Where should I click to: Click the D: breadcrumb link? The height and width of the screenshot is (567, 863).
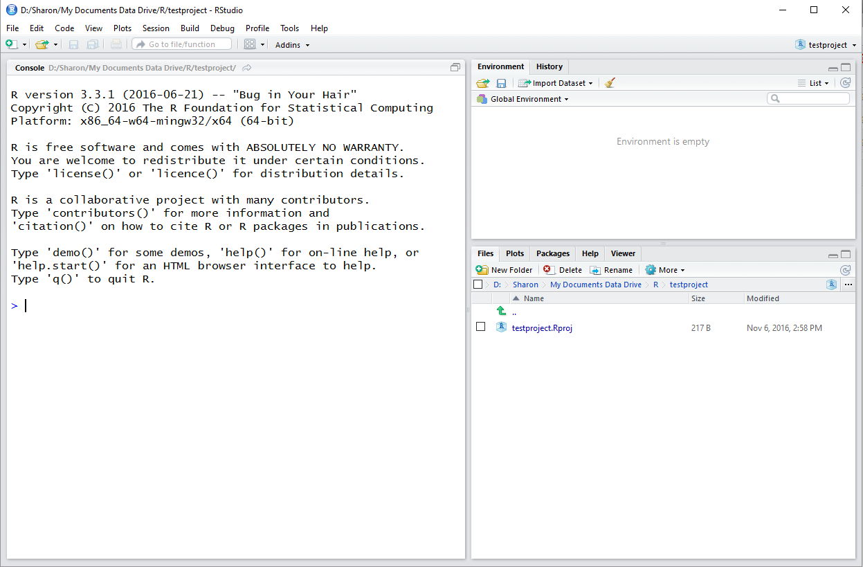click(x=497, y=285)
